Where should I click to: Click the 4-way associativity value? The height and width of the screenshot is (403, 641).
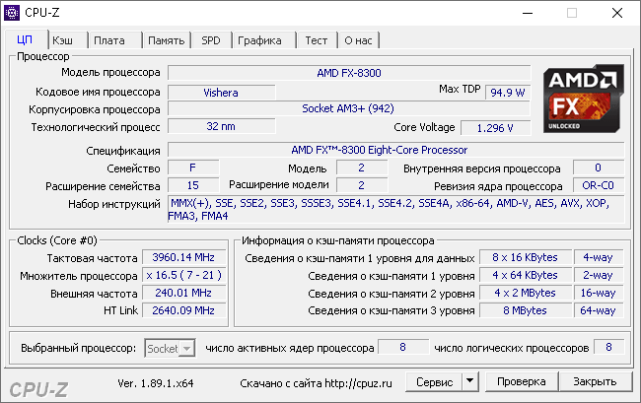click(x=599, y=257)
